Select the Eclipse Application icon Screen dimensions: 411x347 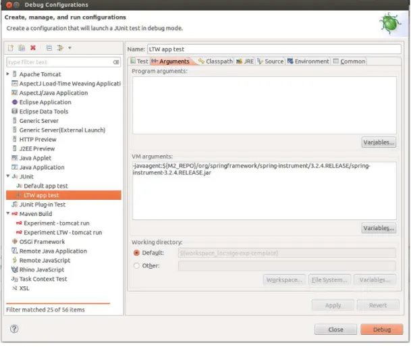click(15, 102)
